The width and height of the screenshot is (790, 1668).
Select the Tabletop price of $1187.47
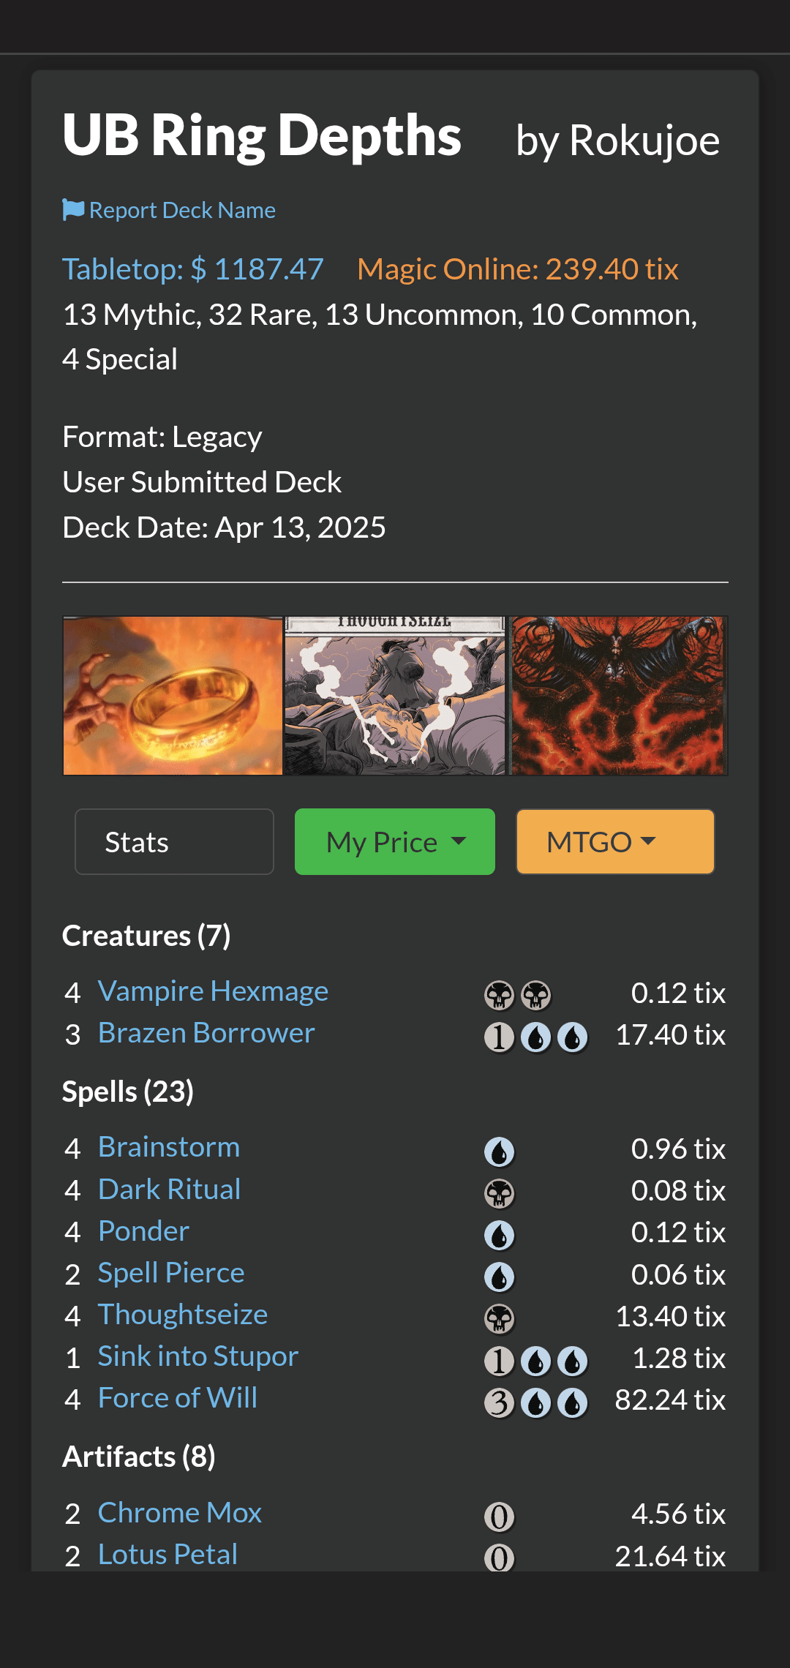click(193, 269)
